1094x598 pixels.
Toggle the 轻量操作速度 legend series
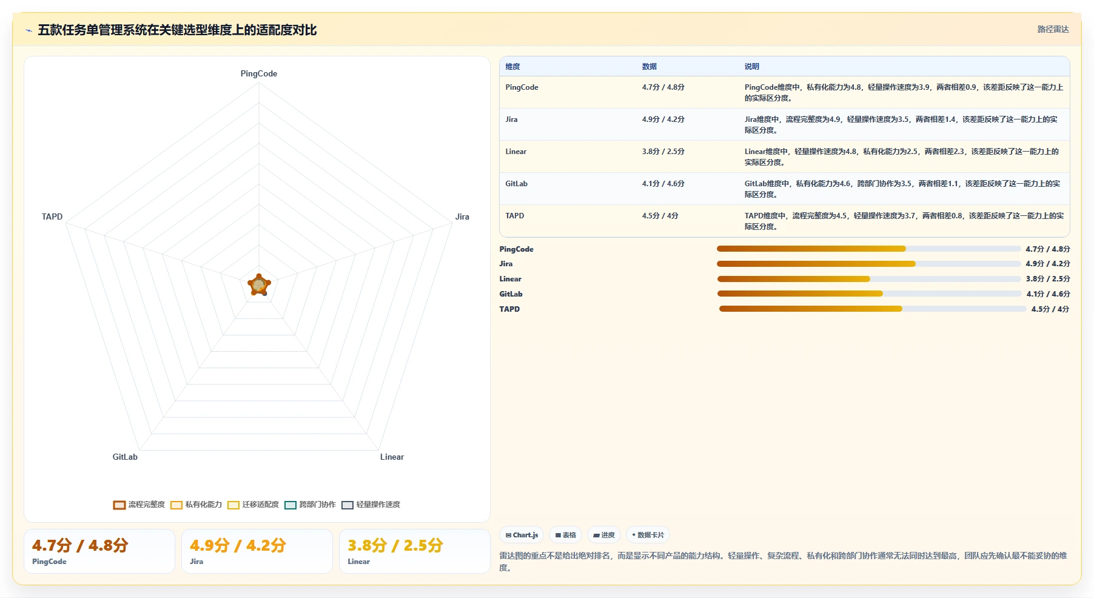(x=371, y=505)
